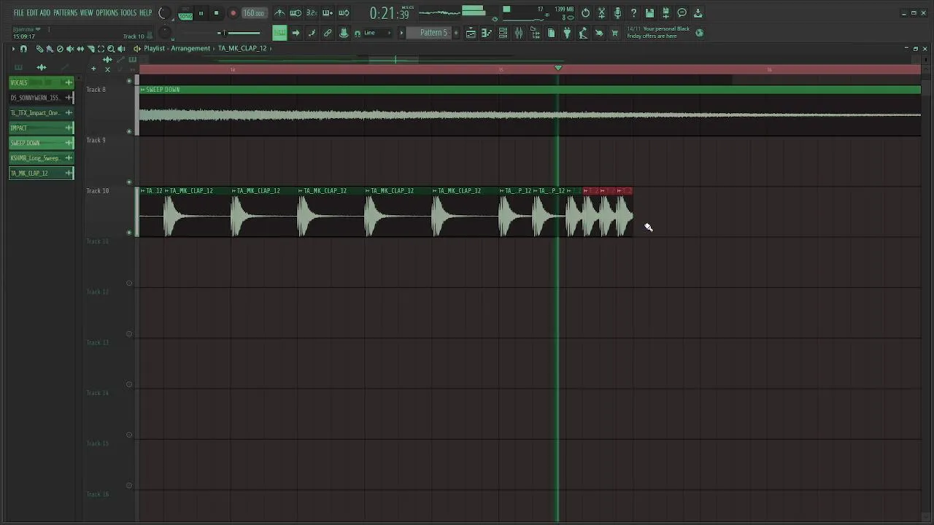The height and width of the screenshot is (525, 934).
Task: Click the red record button
Action: [x=233, y=13]
